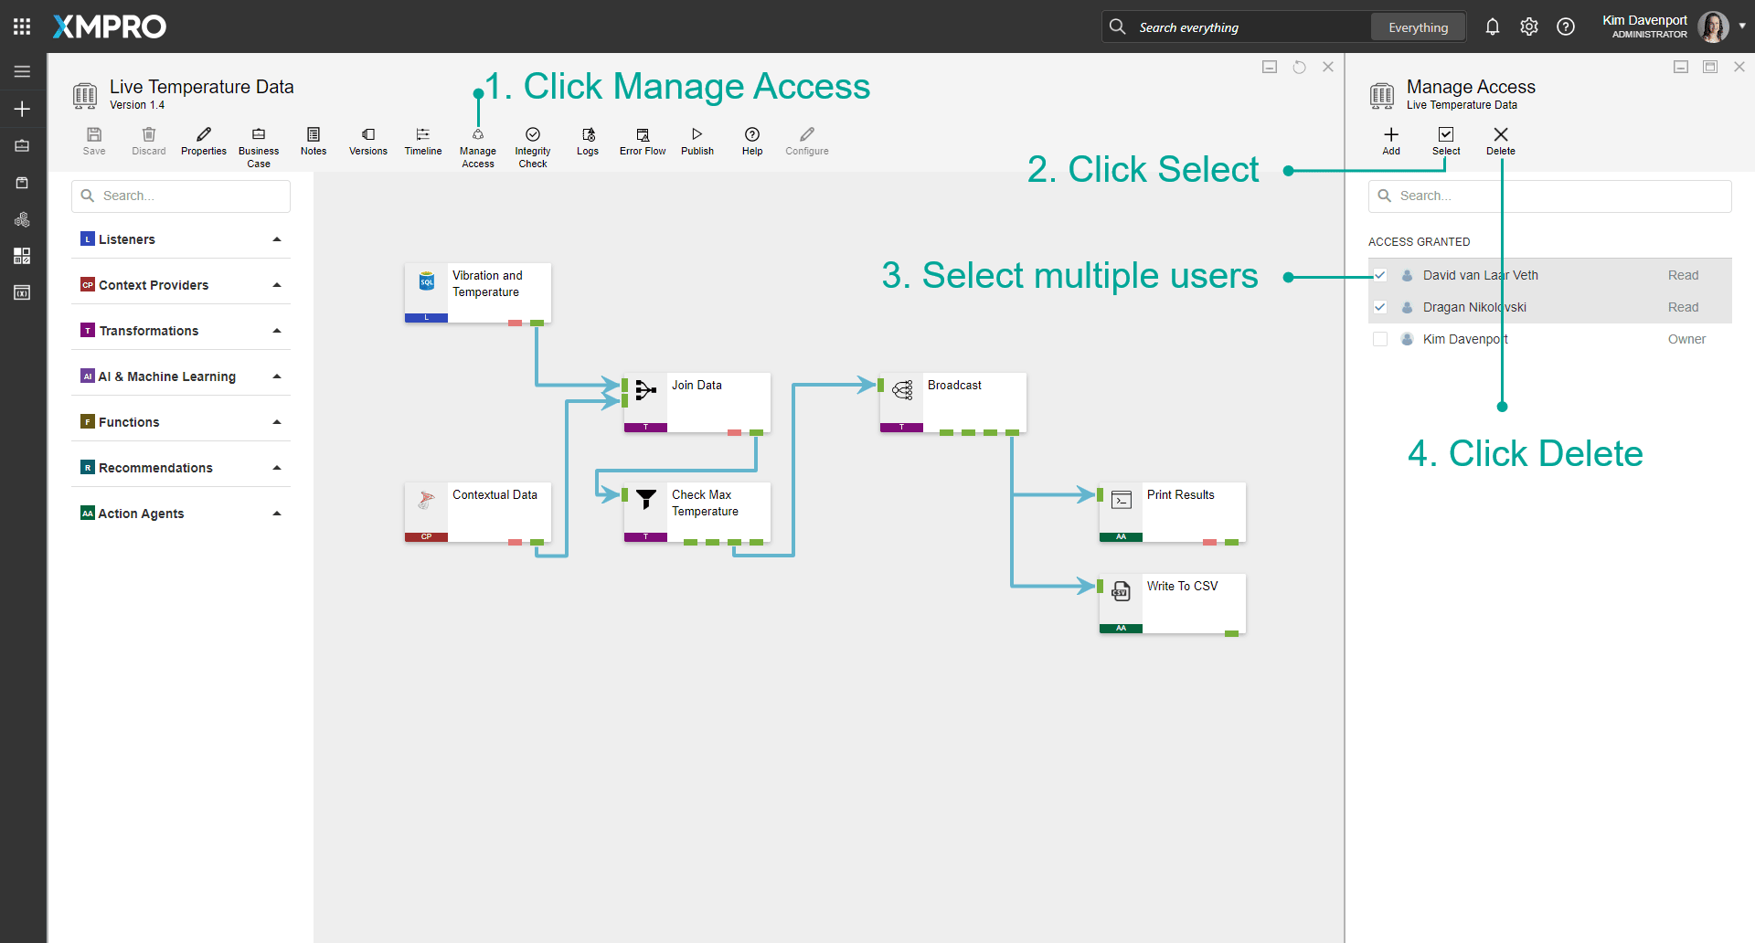Open the Everything search scope dropdown
This screenshot has width=1755, height=943.
[x=1417, y=26]
